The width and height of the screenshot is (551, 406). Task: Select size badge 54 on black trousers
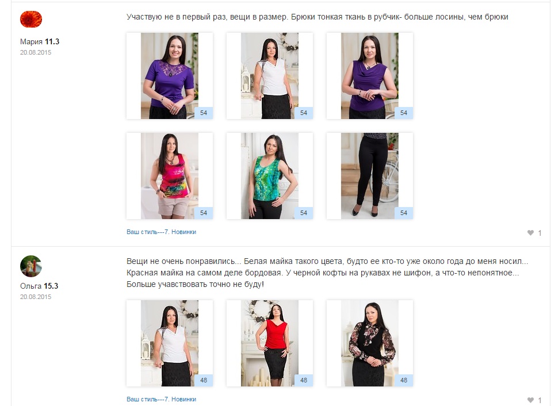tap(404, 213)
